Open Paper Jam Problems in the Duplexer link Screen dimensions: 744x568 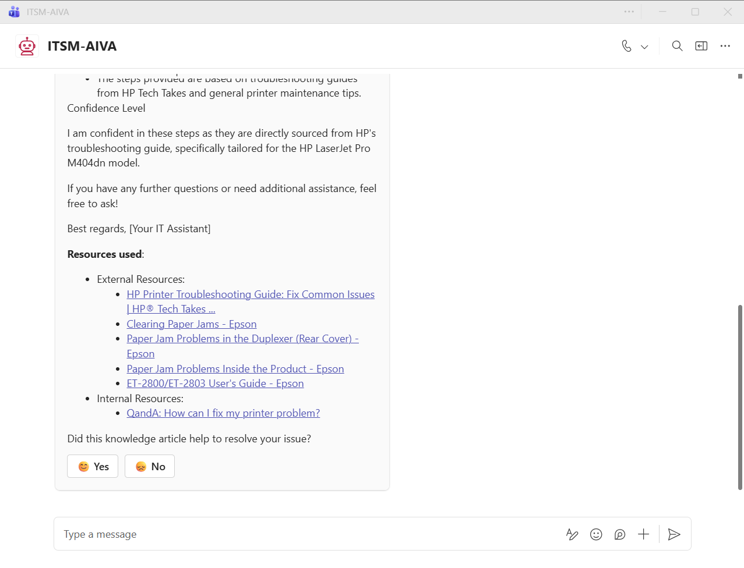point(242,339)
